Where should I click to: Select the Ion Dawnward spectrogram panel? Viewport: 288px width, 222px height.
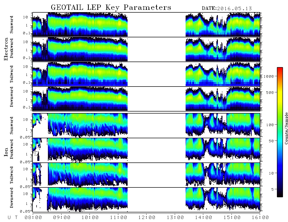click(x=146, y=200)
